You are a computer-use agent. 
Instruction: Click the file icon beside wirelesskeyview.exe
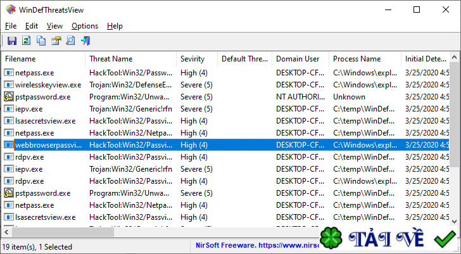pyautogui.click(x=9, y=85)
